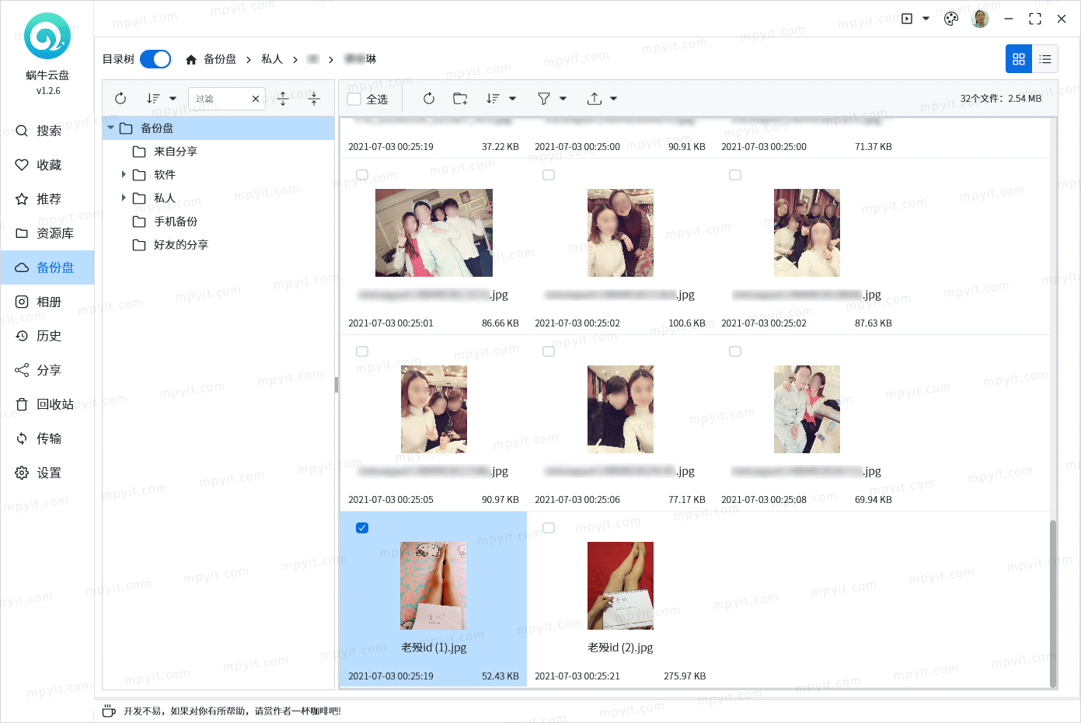Refresh the directory tree panel
1081x723 pixels.
click(x=120, y=99)
